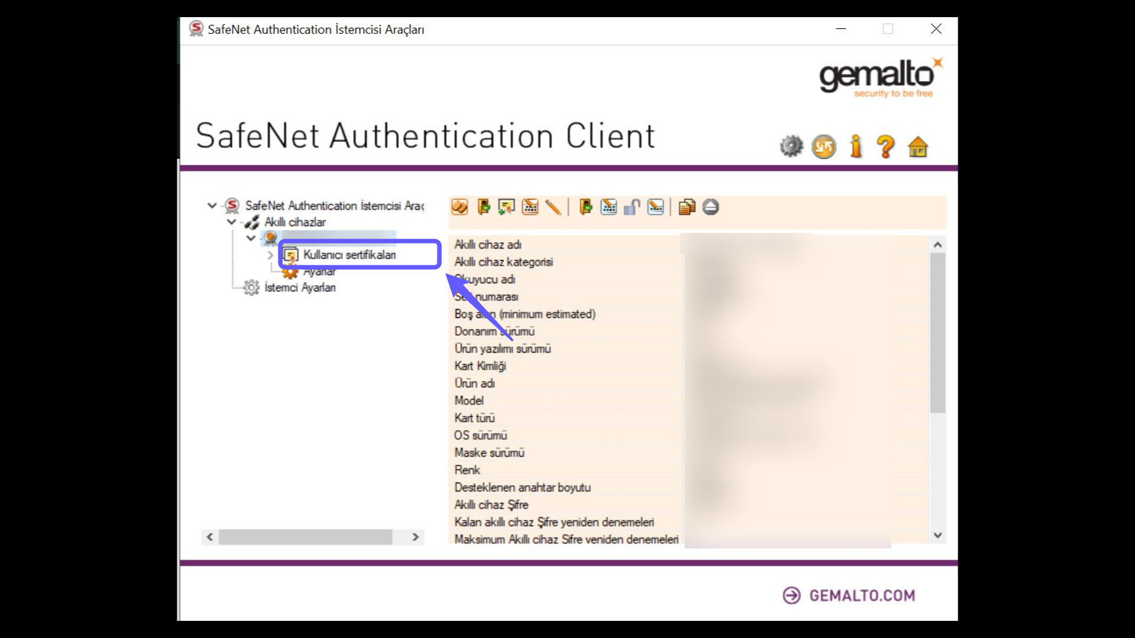Screen dimensions: 1135x638
Task: Expand the Kullanıcı sertifikaları node arrow
Action: pyautogui.click(x=270, y=255)
